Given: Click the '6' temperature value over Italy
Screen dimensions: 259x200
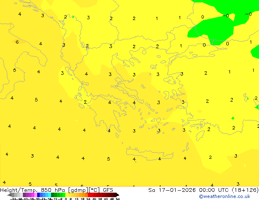Looking at the screenshot, I should 17,42.
